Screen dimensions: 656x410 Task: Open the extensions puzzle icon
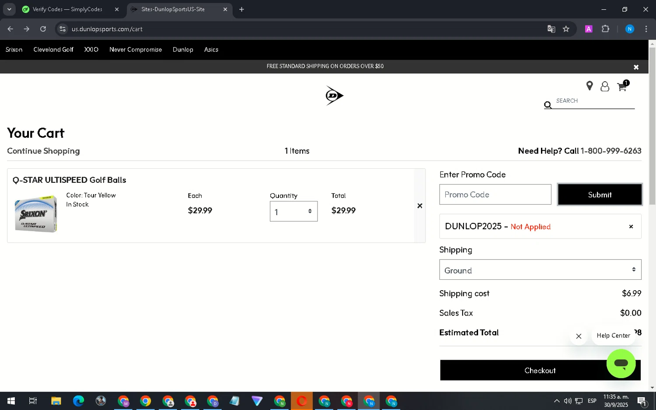click(x=605, y=29)
